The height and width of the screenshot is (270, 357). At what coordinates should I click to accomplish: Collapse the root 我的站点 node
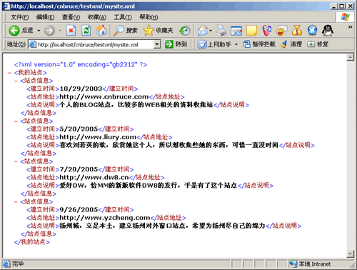pyautogui.click(x=9, y=73)
